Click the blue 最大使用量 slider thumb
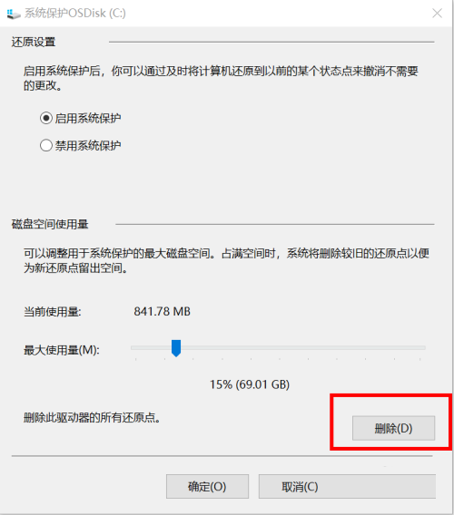Image resolution: width=454 pixels, height=515 pixels. [176, 348]
